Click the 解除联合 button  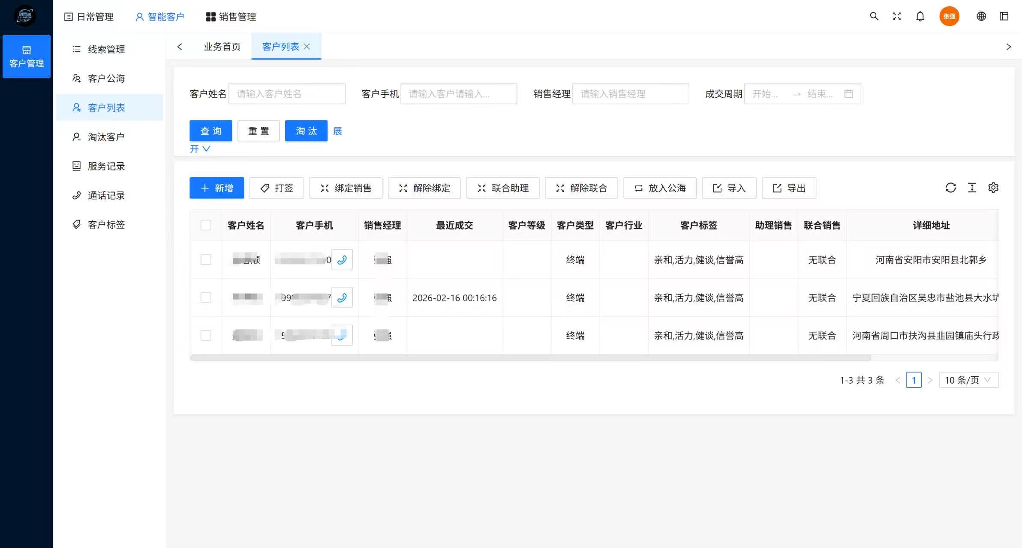pyautogui.click(x=581, y=188)
